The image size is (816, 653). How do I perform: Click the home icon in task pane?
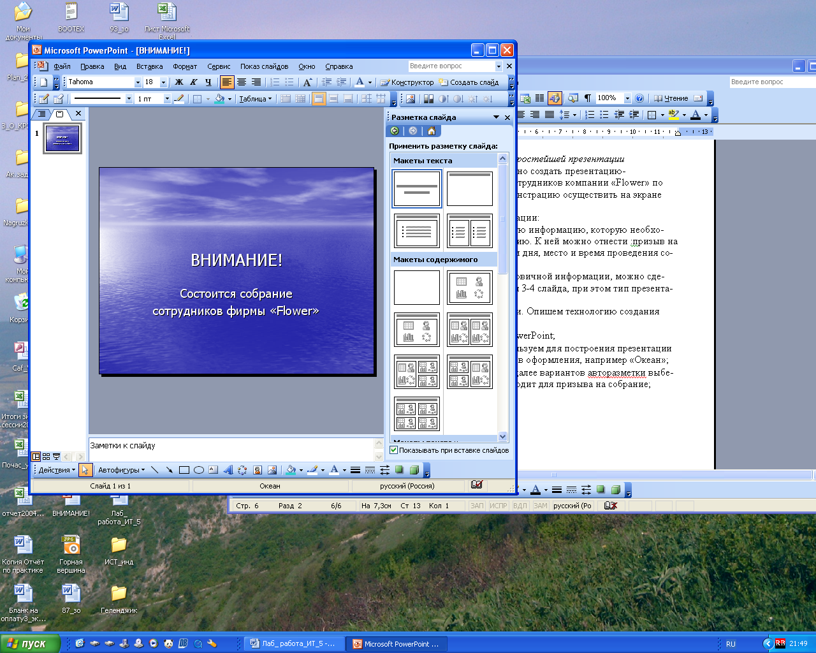(432, 131)
